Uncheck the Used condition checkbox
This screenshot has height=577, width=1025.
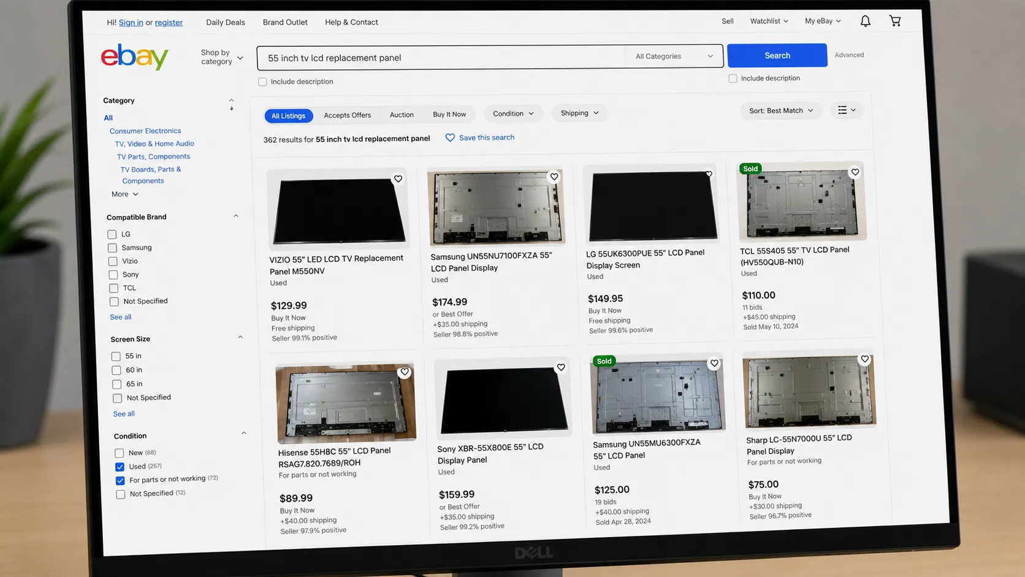click(120, 467)
